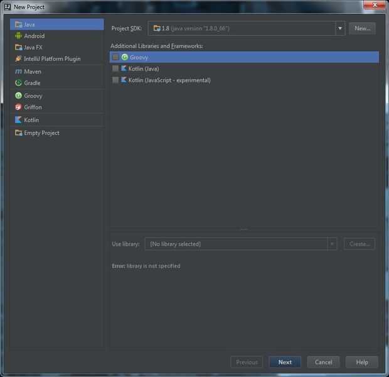Image resolution: width=389 pixels, height=377 pixels.
Task: Click Kotlin (Java) framework icon
Action: coord(124,68)
